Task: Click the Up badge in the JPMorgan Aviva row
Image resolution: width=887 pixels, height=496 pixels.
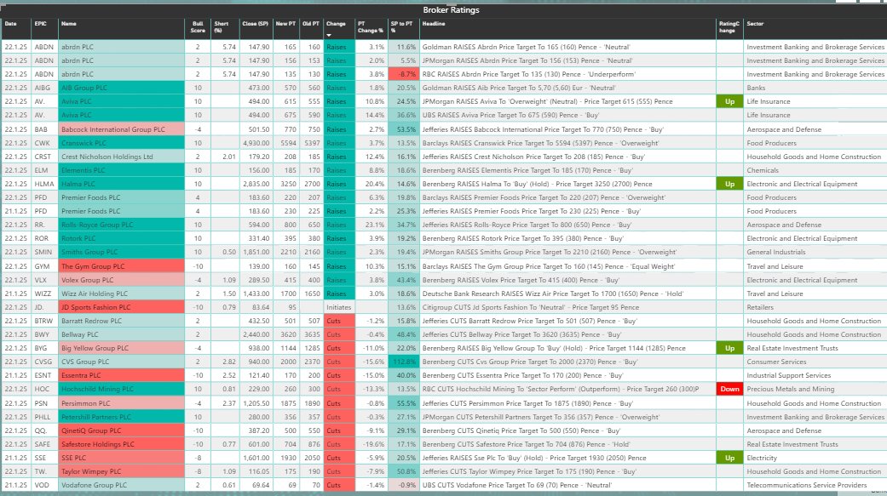Action: coord(729,101)
